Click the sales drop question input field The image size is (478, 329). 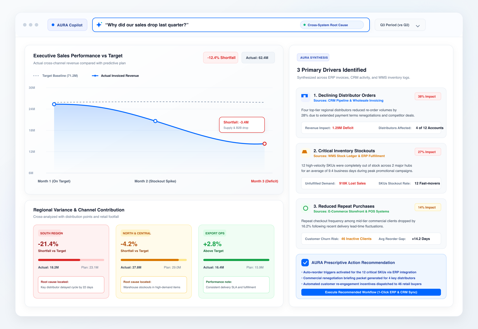(x=231, y=25)
